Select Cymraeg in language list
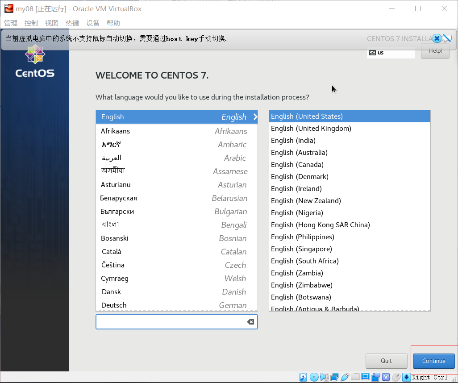This screenshot has height=383, width=458. (x=177, y=279)
